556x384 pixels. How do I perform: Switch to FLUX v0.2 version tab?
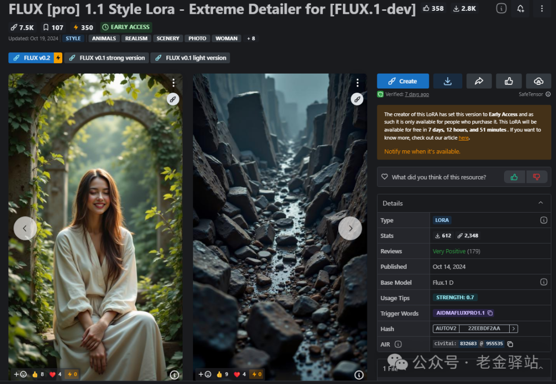coord(35,58)
